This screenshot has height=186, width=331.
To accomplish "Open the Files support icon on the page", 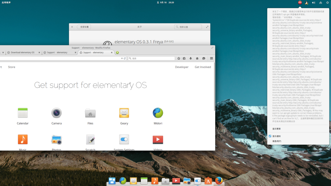I will point(90,113).
